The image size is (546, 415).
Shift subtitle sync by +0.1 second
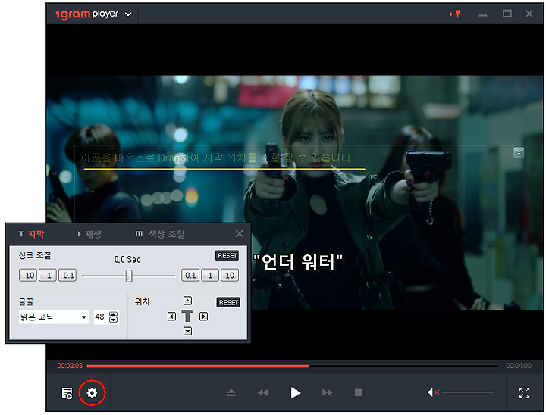[x=190, y=276]
